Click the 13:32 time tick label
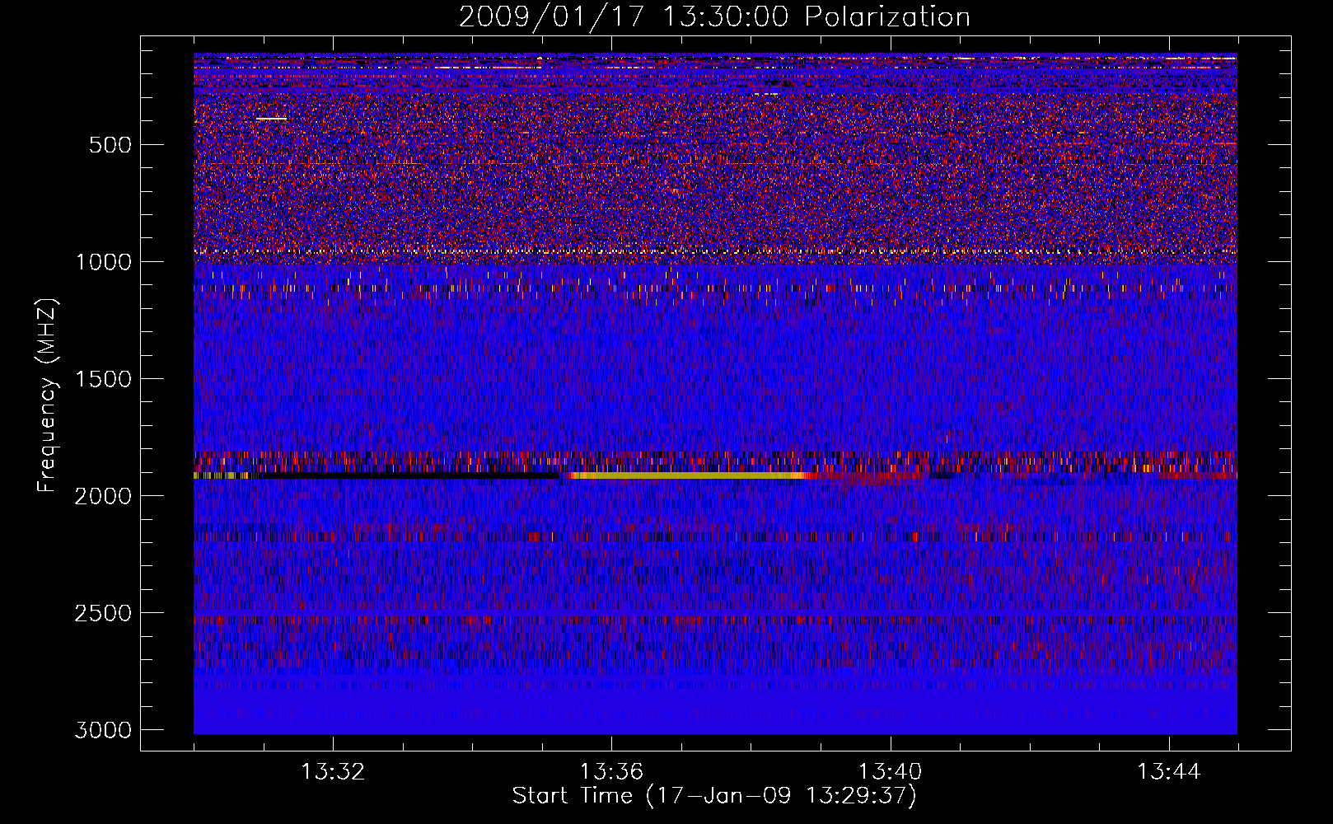The width and height of the screenshot is (1333, 824). tap(333, 772)
